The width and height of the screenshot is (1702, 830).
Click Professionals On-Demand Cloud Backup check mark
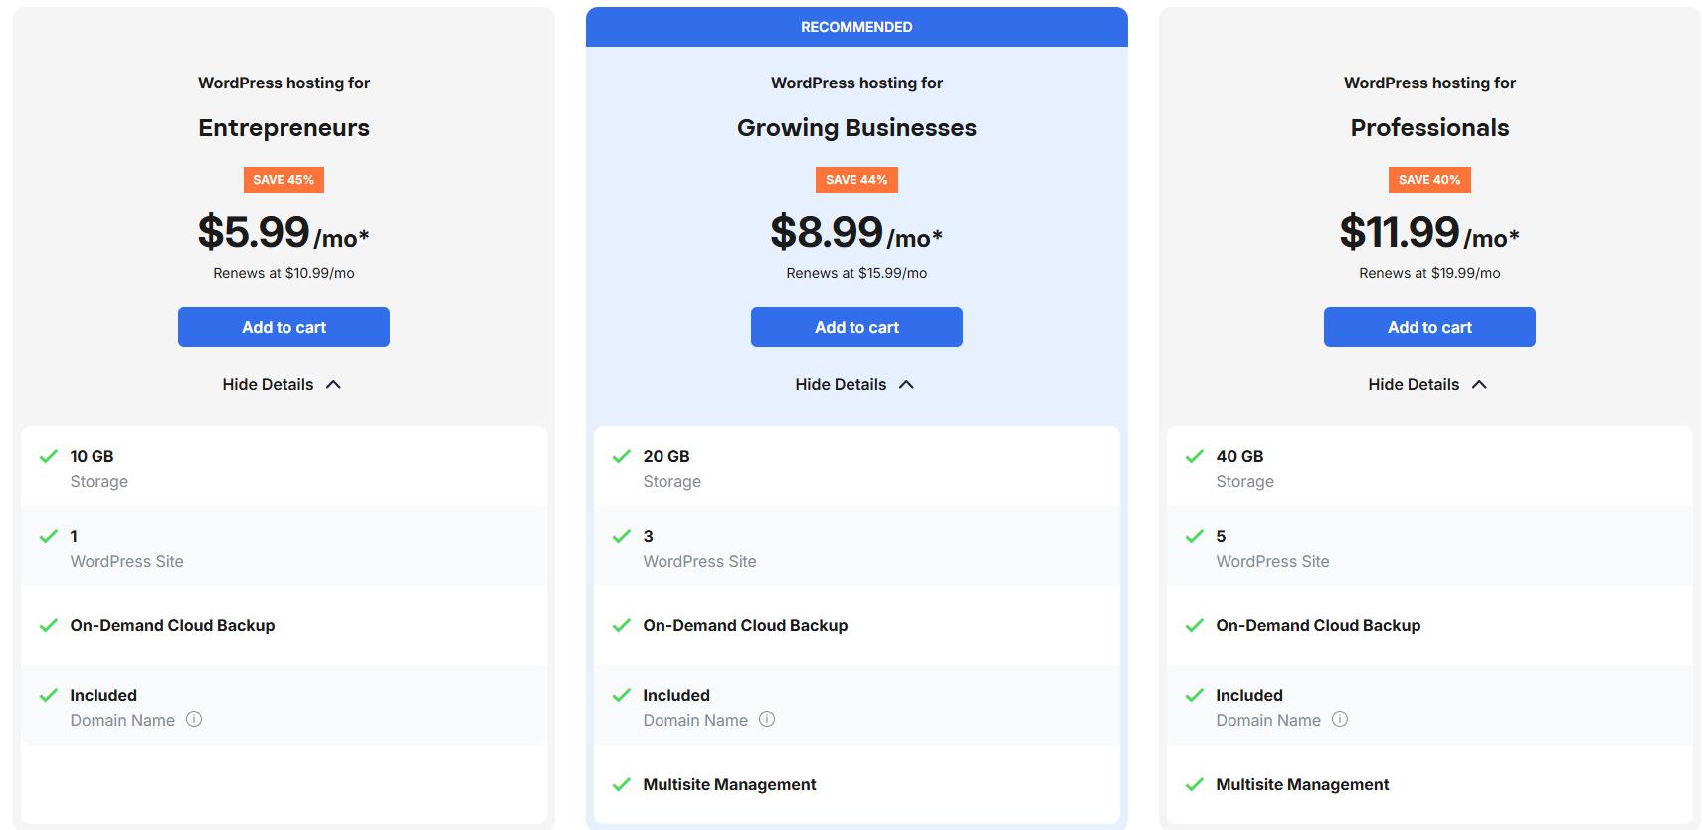click(1195, 625)
